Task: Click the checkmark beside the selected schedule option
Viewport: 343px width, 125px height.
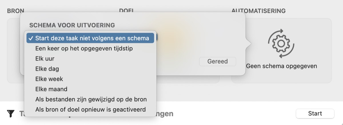Action: [x=31, y=38]
